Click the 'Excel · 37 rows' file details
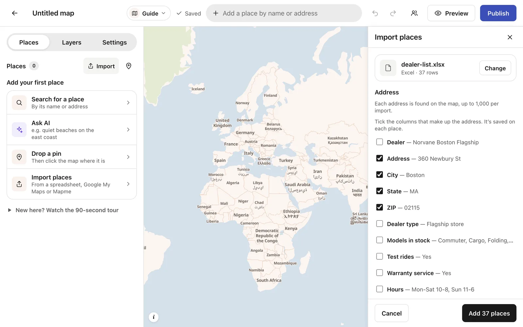This screenshot has width=523, height=327. (419, 73)
